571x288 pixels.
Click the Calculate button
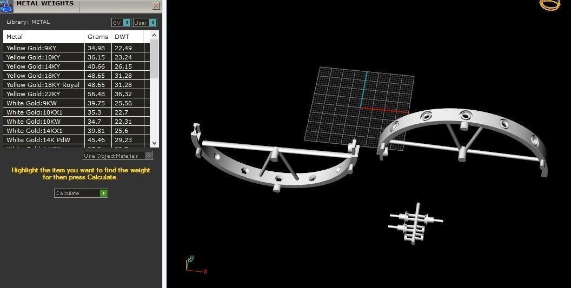[81, 193]
